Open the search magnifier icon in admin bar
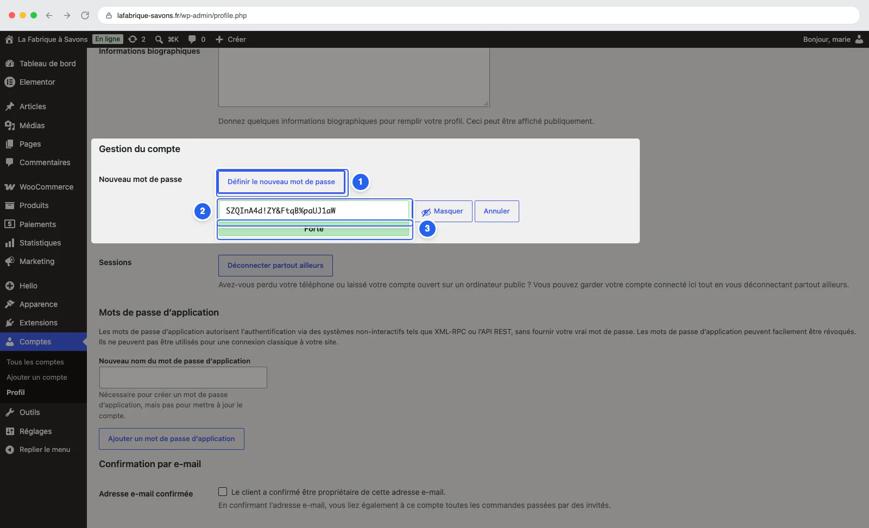Image resolution: width=869 pixels, height=528 pixels. [x=159, y=39]
